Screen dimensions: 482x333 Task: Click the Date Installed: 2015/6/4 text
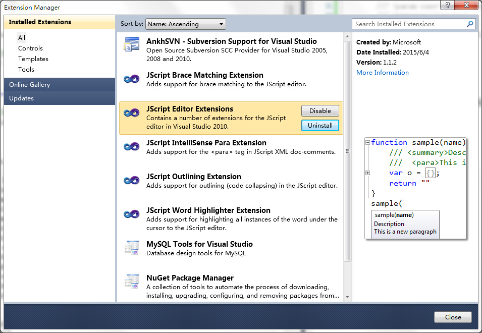click(x=393, y=52)
